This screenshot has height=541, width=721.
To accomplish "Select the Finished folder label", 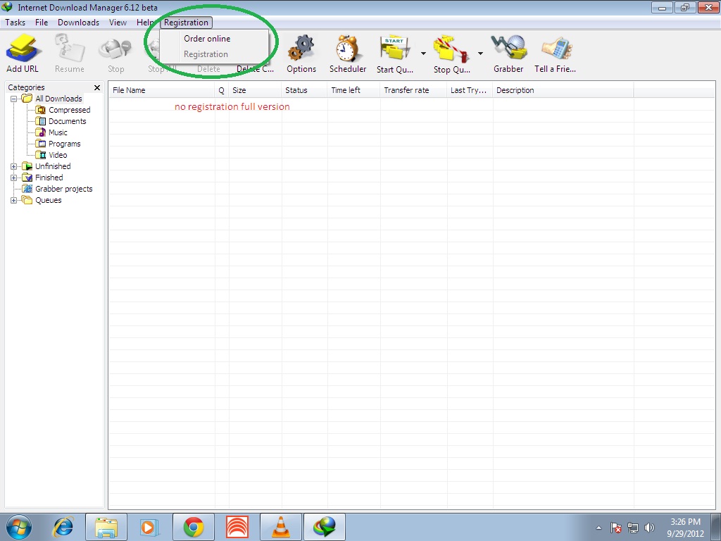I will point(49,178).
